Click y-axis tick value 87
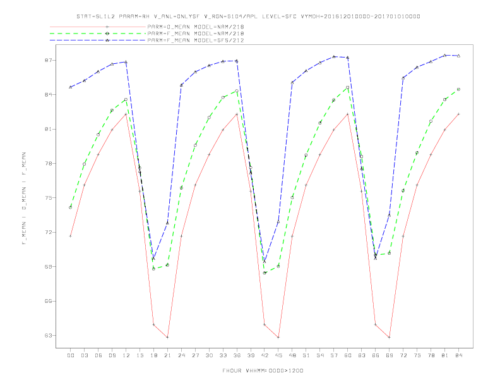Screen dimensions: 500x387 coord(48,60)
